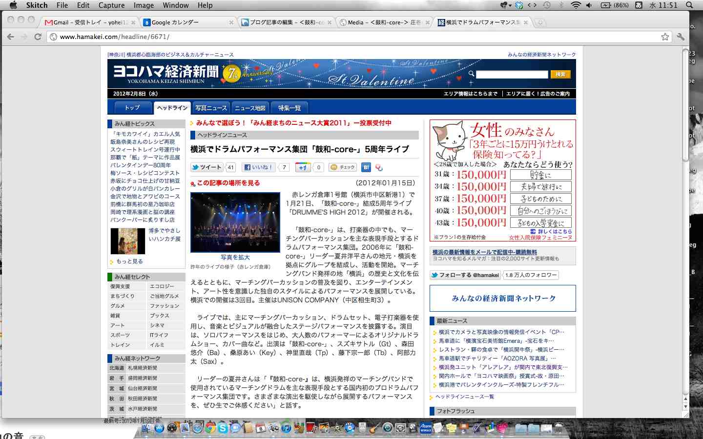Click the 写真を拡大 link under the photo
Image resolution: width=703 pixels, height=439 pixels.
coord(235,257)
